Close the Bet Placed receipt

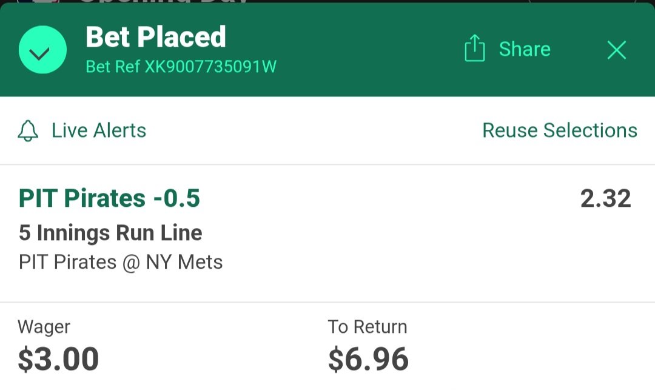point(616,50)
